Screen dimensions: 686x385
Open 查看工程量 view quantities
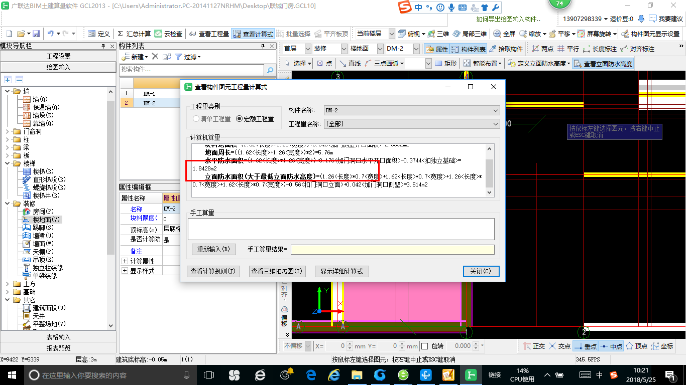tap(209, 34)
